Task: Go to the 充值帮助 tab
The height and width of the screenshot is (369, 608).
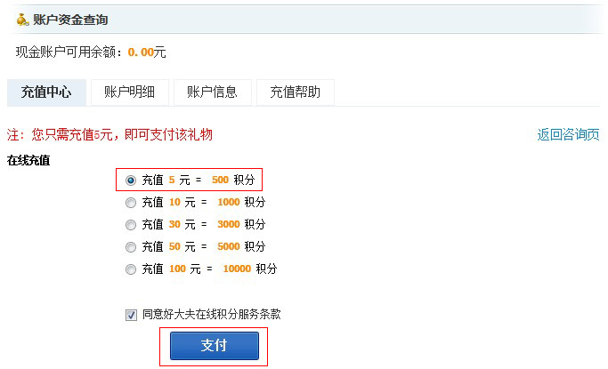Action: 296,92
